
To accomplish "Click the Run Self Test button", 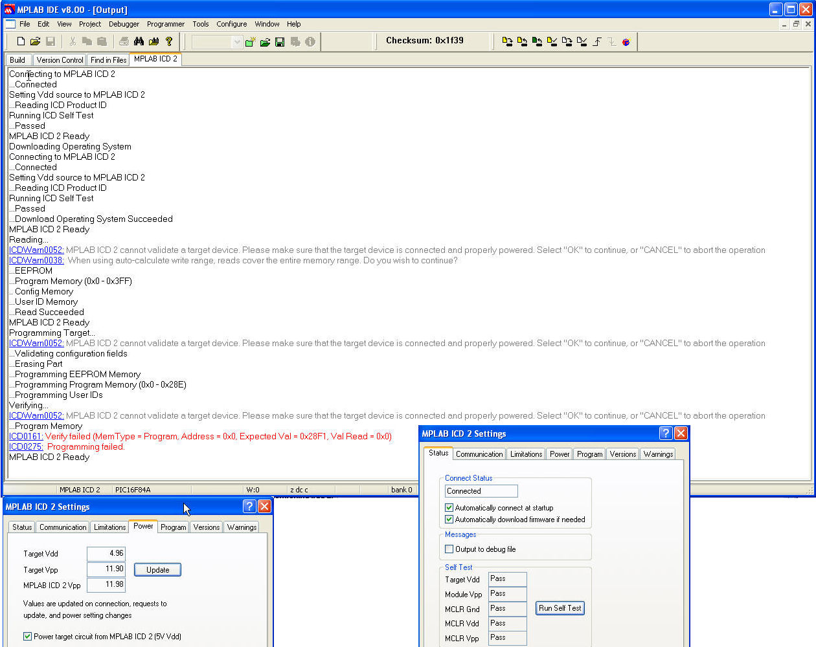I will click(x=560, y=608).
